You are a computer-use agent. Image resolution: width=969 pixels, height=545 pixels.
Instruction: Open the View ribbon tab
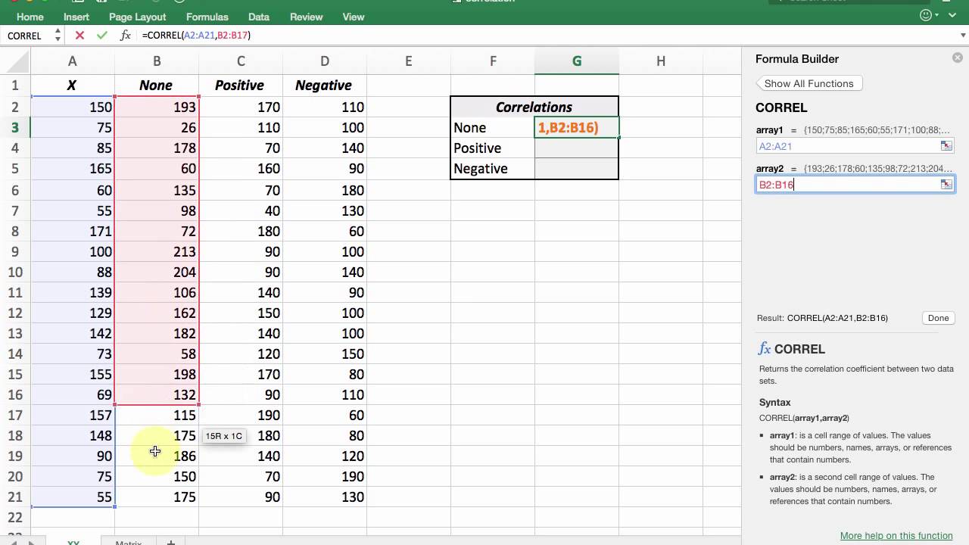pos(354,17)
